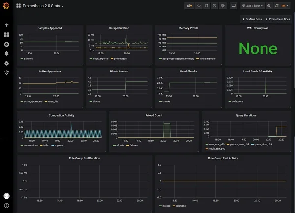Open the Create plus menu in sidebar

tap(6, 25)
